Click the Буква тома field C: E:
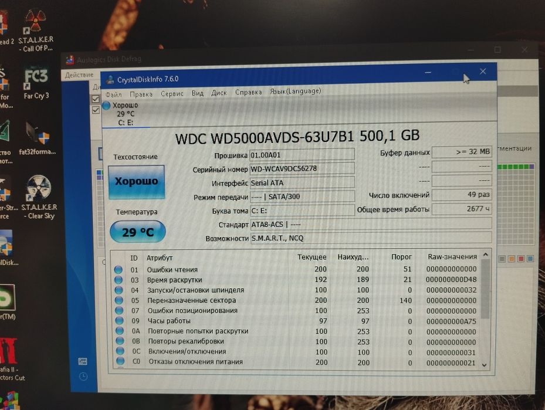The height and width of the screenshot is (410, 545). 302,210
